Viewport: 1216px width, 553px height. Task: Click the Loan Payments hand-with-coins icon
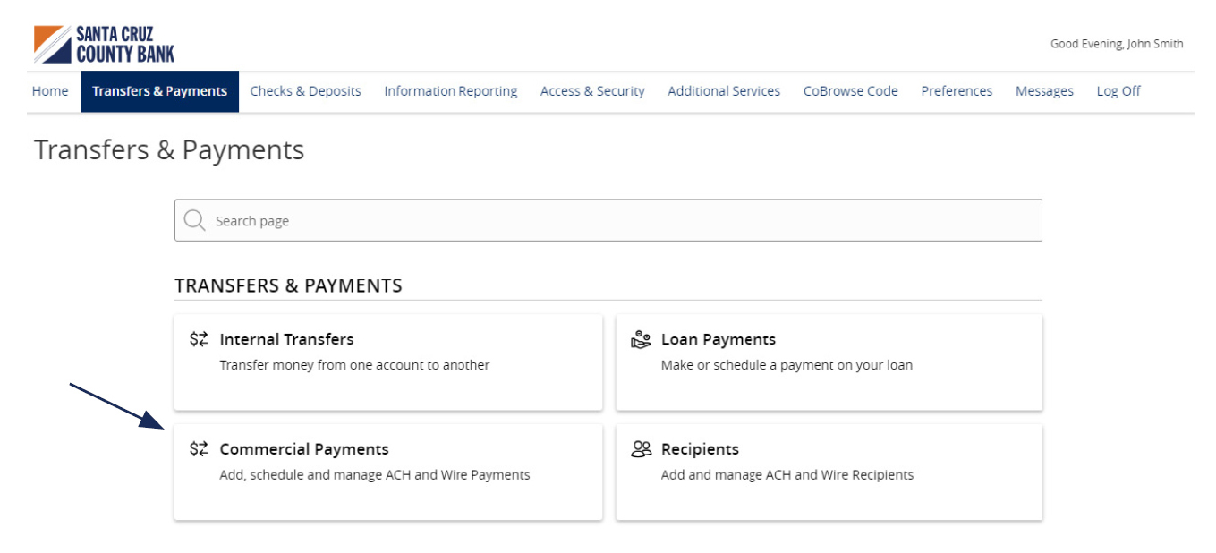pos(639,338)
